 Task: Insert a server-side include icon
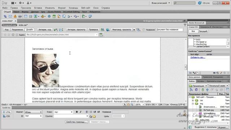pyautogui.click(x=59, y=16)
